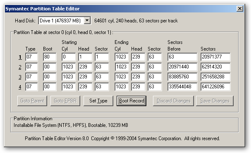Select partition row label 3
Screen dimensions: 251x153
tap(20, 77)
